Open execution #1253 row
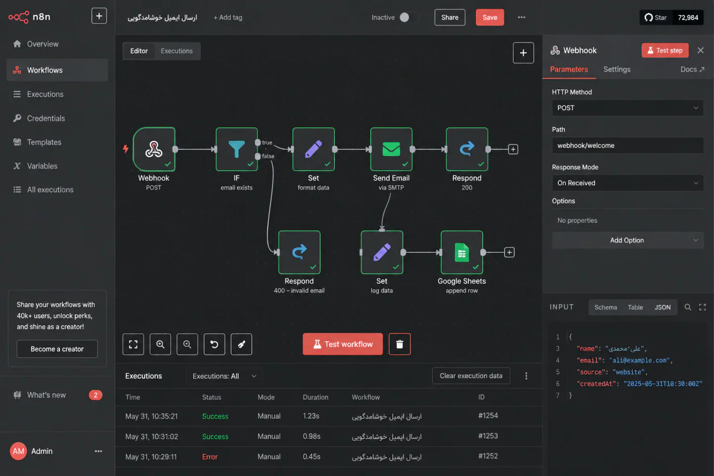This screenshot has width=714, height=476. pos(329,437)
